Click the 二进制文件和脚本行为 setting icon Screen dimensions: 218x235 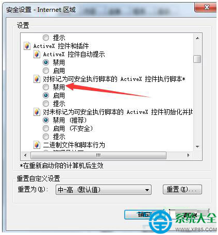coord(37,145)
